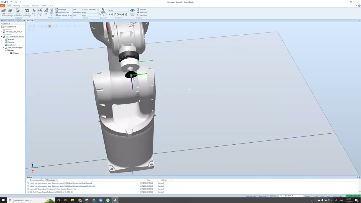The image size is (361, 203).
Task: Switch to the Controller ribbon tab
Action: (x=36, y=6)
